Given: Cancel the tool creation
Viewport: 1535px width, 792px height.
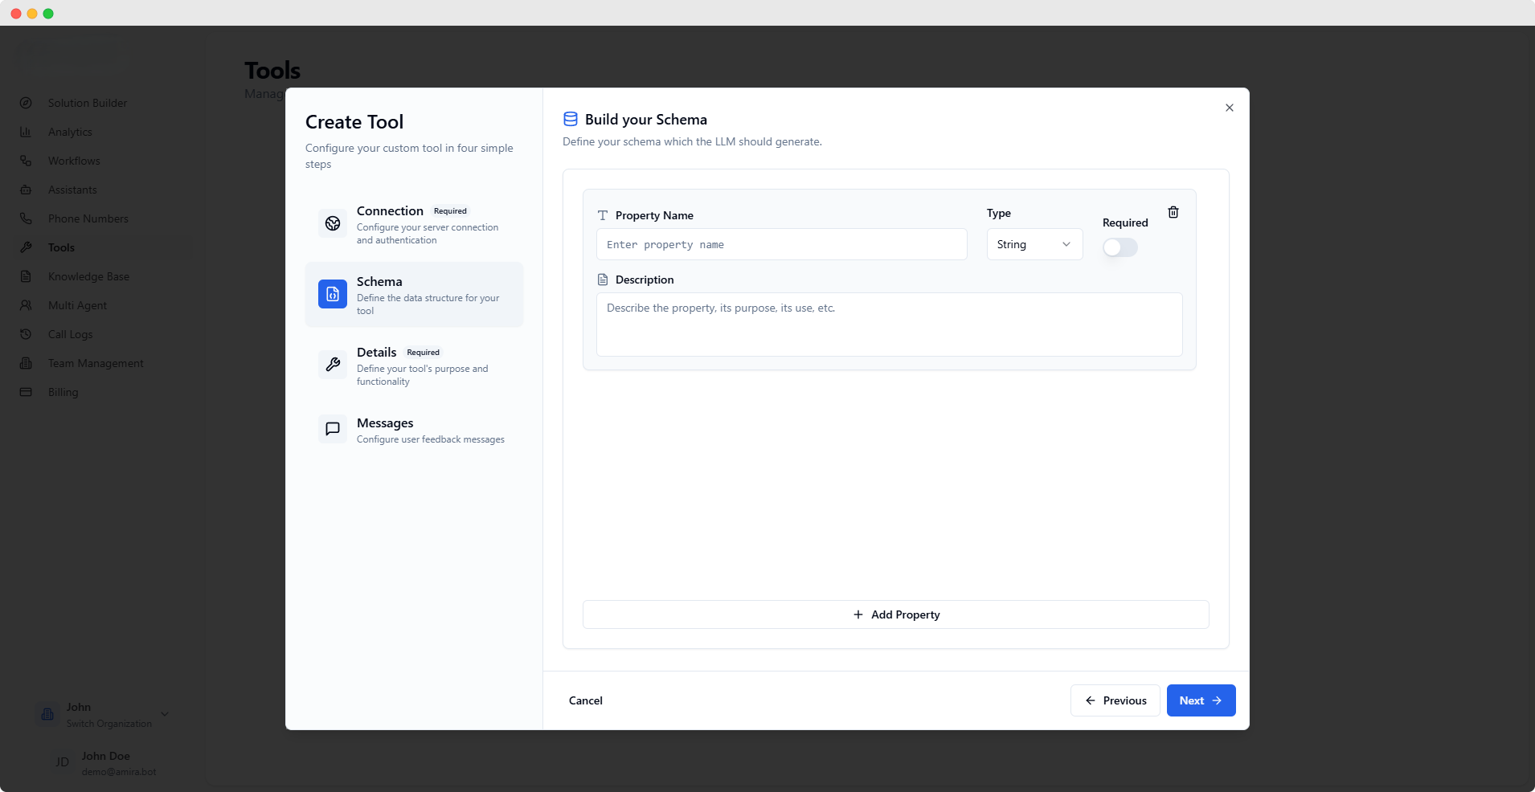Looking at the screenshot, I should click(586, 700).
